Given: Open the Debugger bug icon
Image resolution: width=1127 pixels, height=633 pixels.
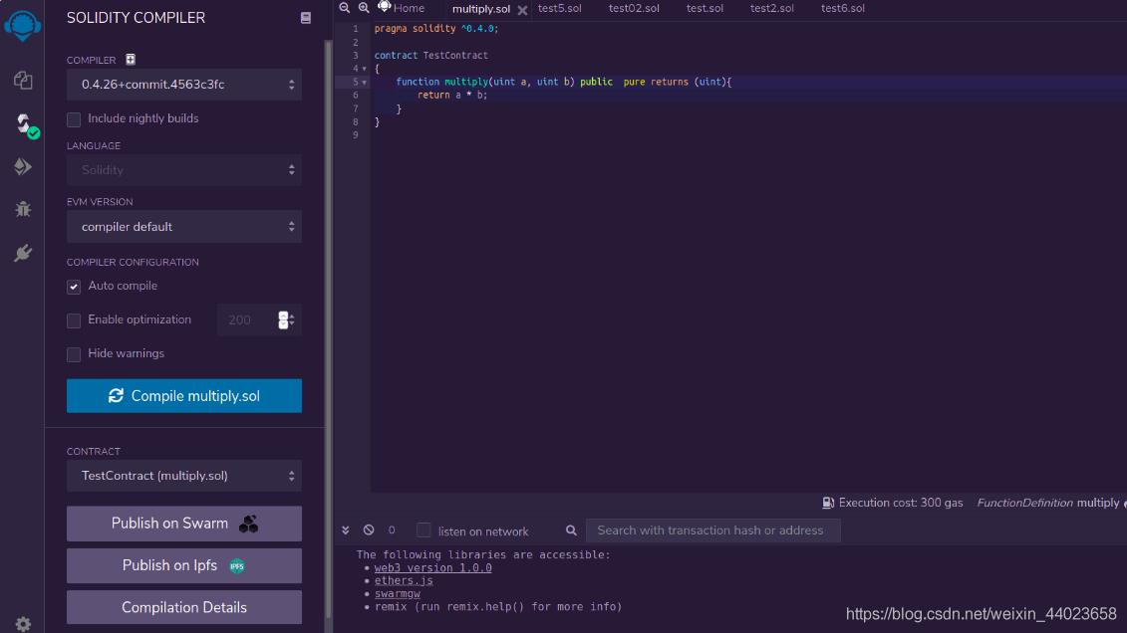Looking at the screenshot, I should click(22, 209).
